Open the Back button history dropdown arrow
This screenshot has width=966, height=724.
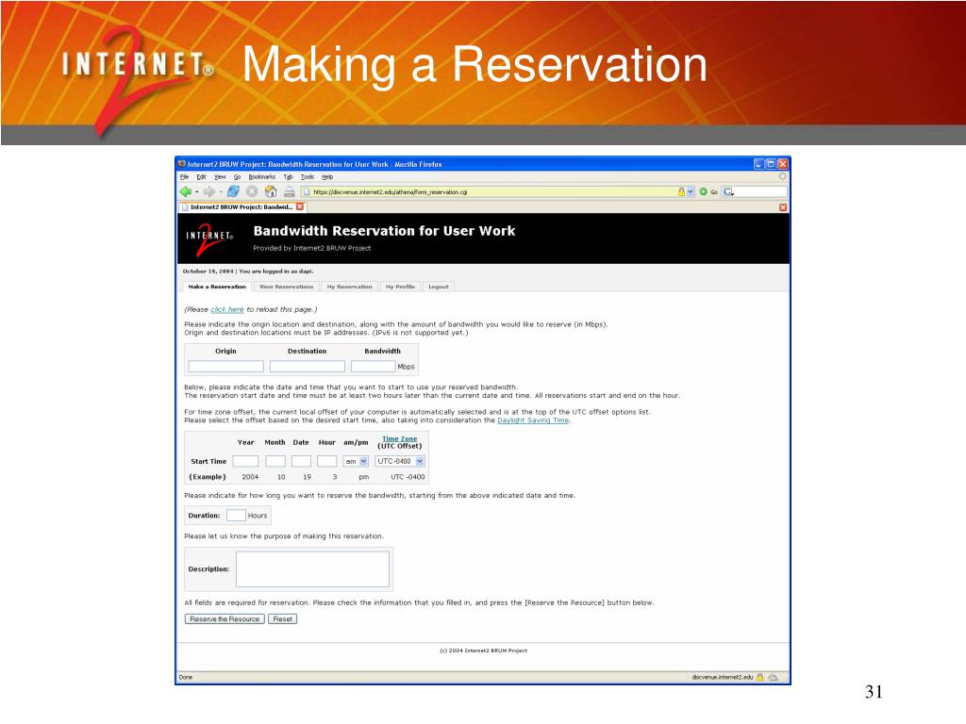pyautogui.click(x=196, y=192)
